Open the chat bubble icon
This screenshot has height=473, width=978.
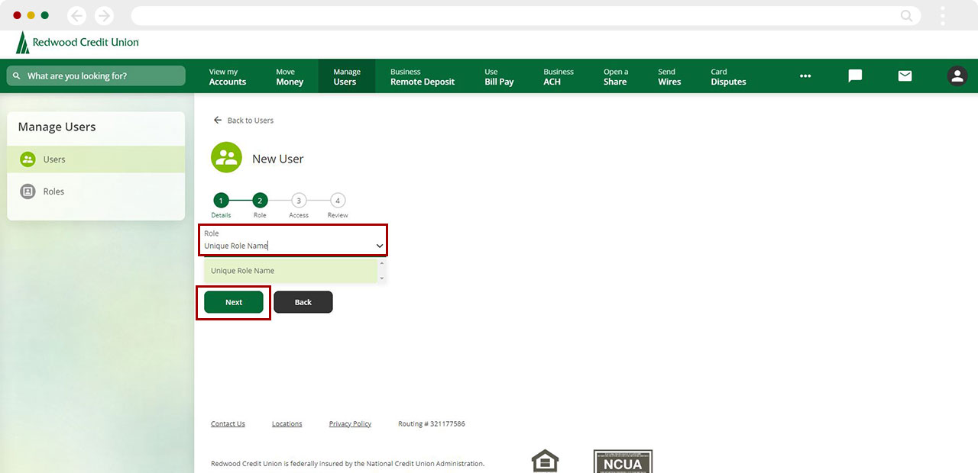(x=853, y=76)
